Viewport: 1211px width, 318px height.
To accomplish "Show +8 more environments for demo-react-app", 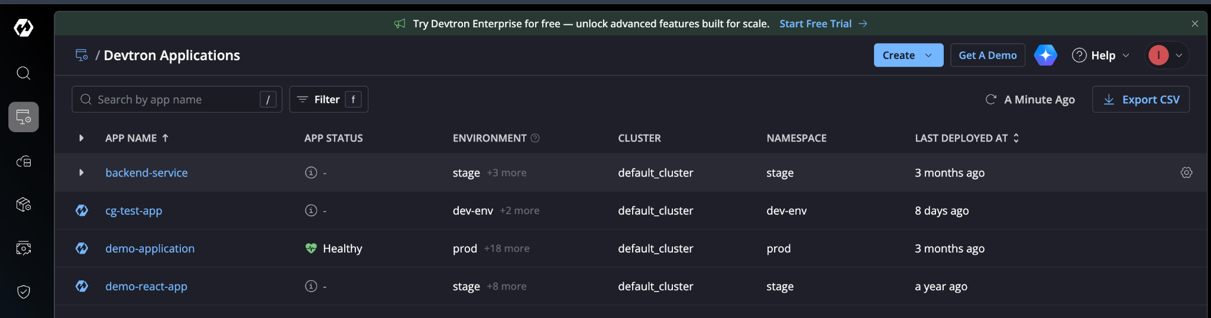I will (x=507, y=286).
